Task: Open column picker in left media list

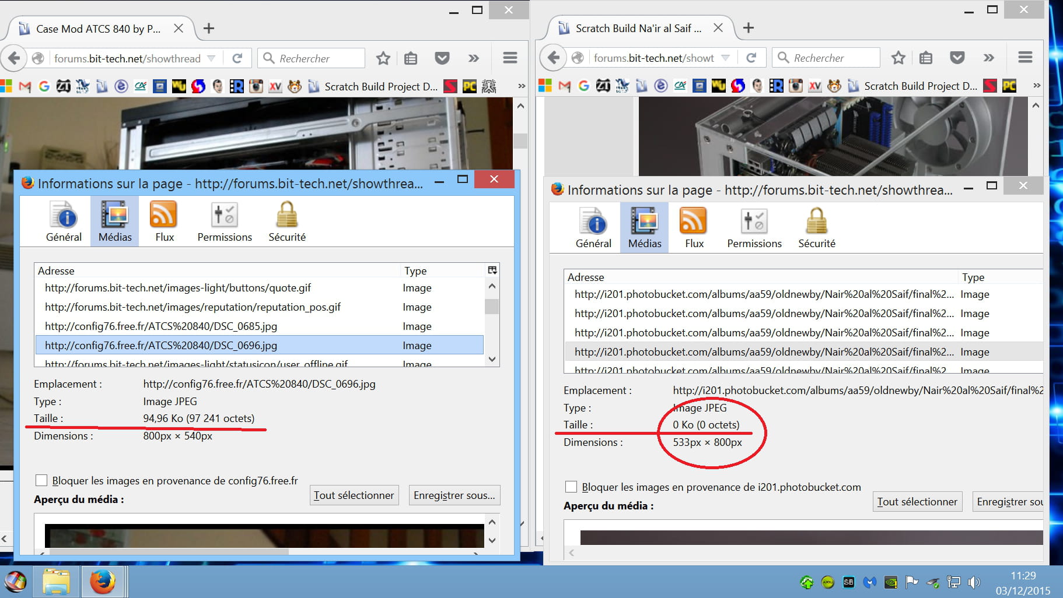Action: (x=492, y=270)
